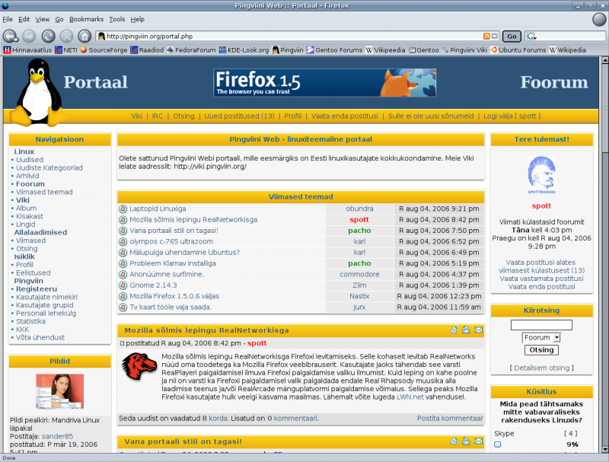Click the Firefox 1.5 banner
This screenshot has height=462, width=609.
coord(325,83)
